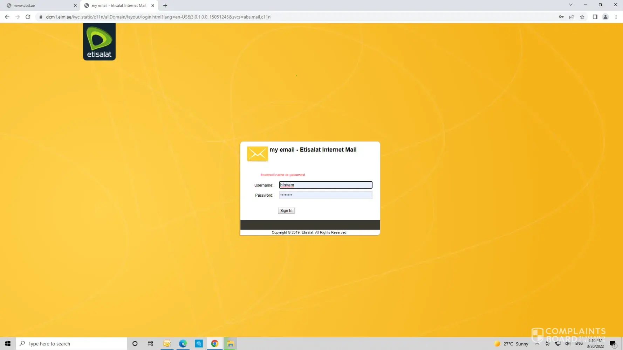
Task: Go back using browser back arrow
Action: coord(7,17)
